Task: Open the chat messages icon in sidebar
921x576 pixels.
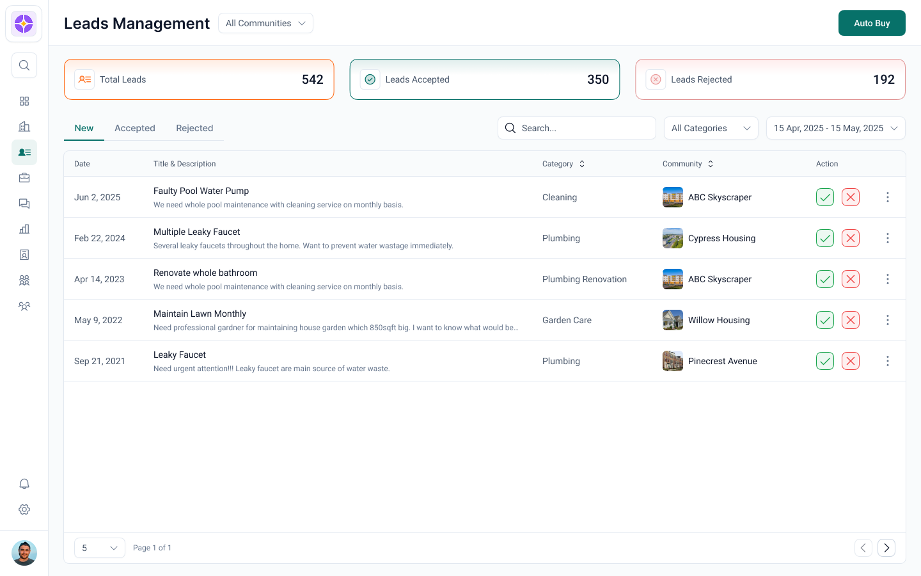Action: pos(24,204)
